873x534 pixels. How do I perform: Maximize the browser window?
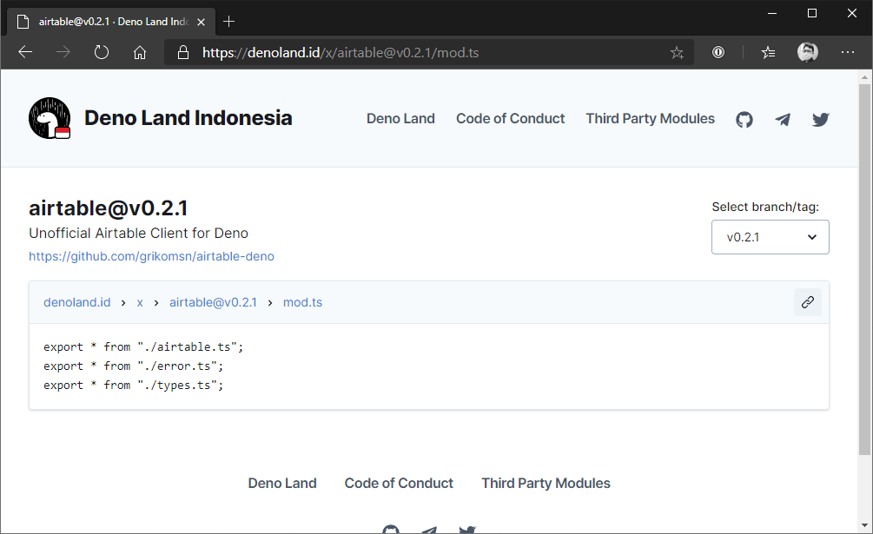tap(812, 13)
